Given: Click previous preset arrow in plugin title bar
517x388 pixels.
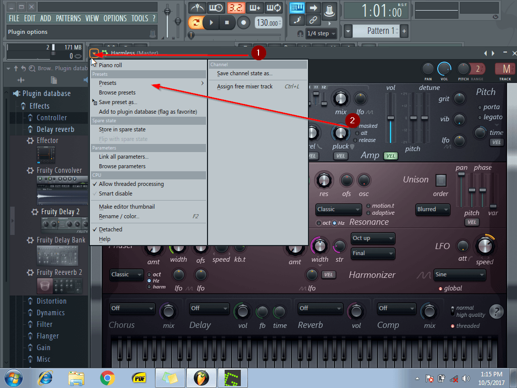Looking at the screenshot, I should [485, 53].
